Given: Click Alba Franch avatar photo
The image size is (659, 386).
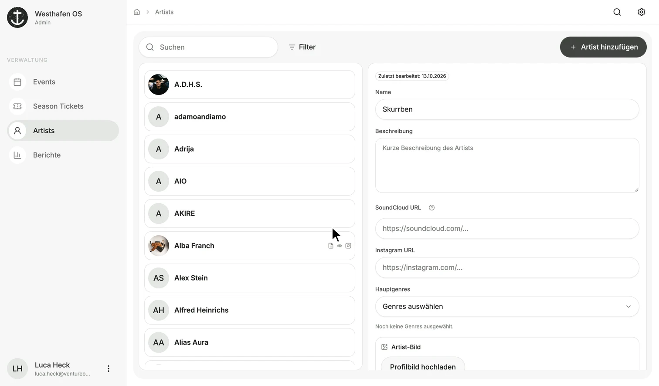Looking at the screenshot, I should [x=159, y=246].
